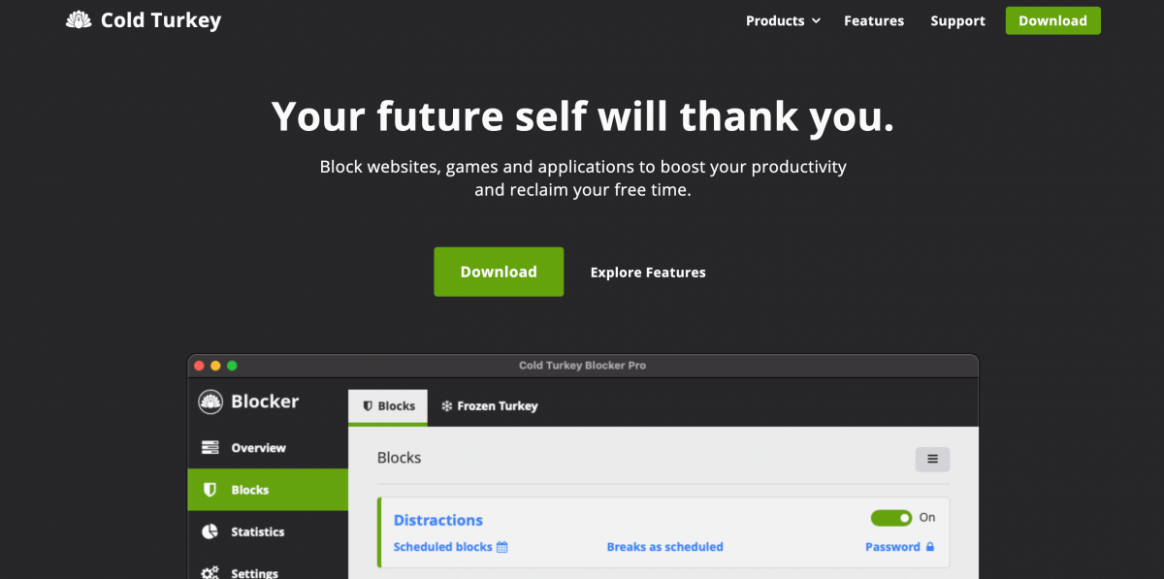Follow the Explore Features link
This screenshot has height=579, width=1164.
648,273
